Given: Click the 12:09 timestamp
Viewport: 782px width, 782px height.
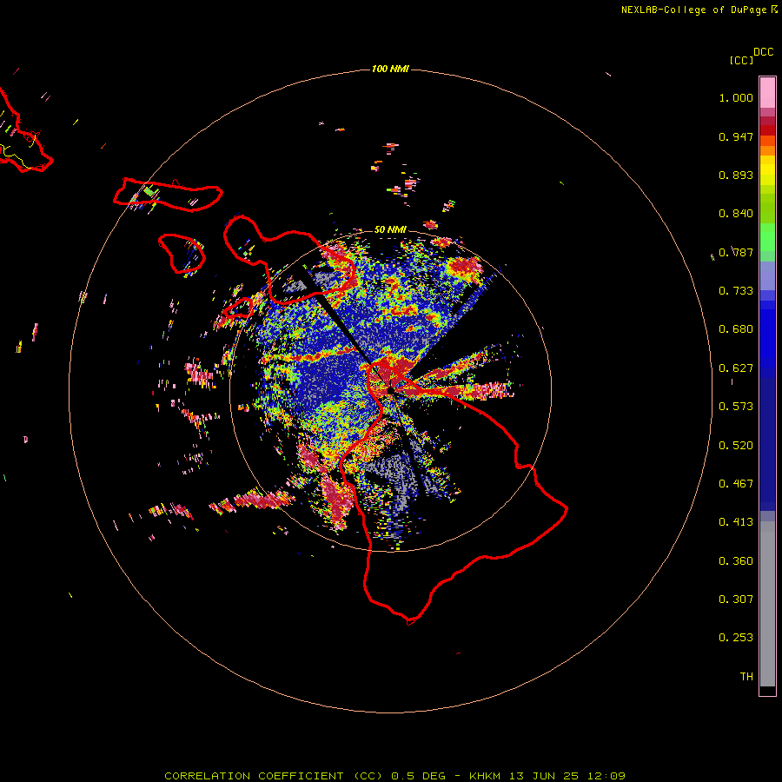Looking at the screenshot, I should tap(606, 776).
